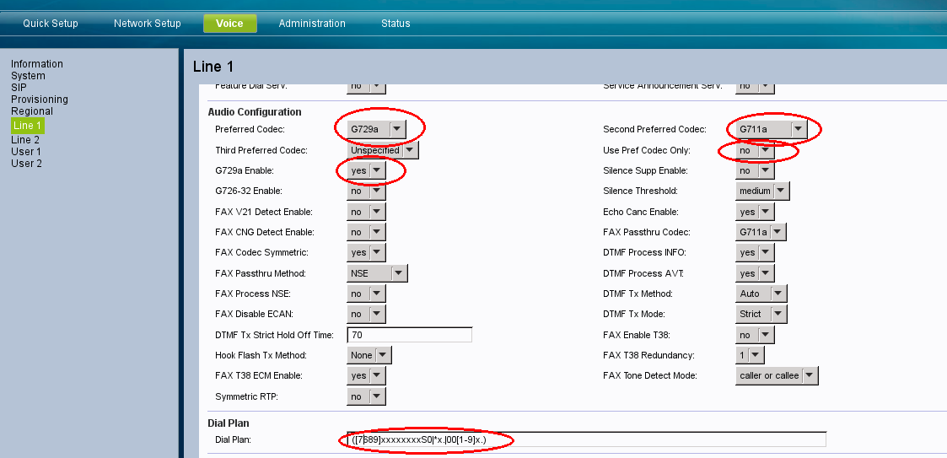Edit the DTMF Tx Strict Hold Off Time field
The image size is (947, 458).
pos(409,335)
